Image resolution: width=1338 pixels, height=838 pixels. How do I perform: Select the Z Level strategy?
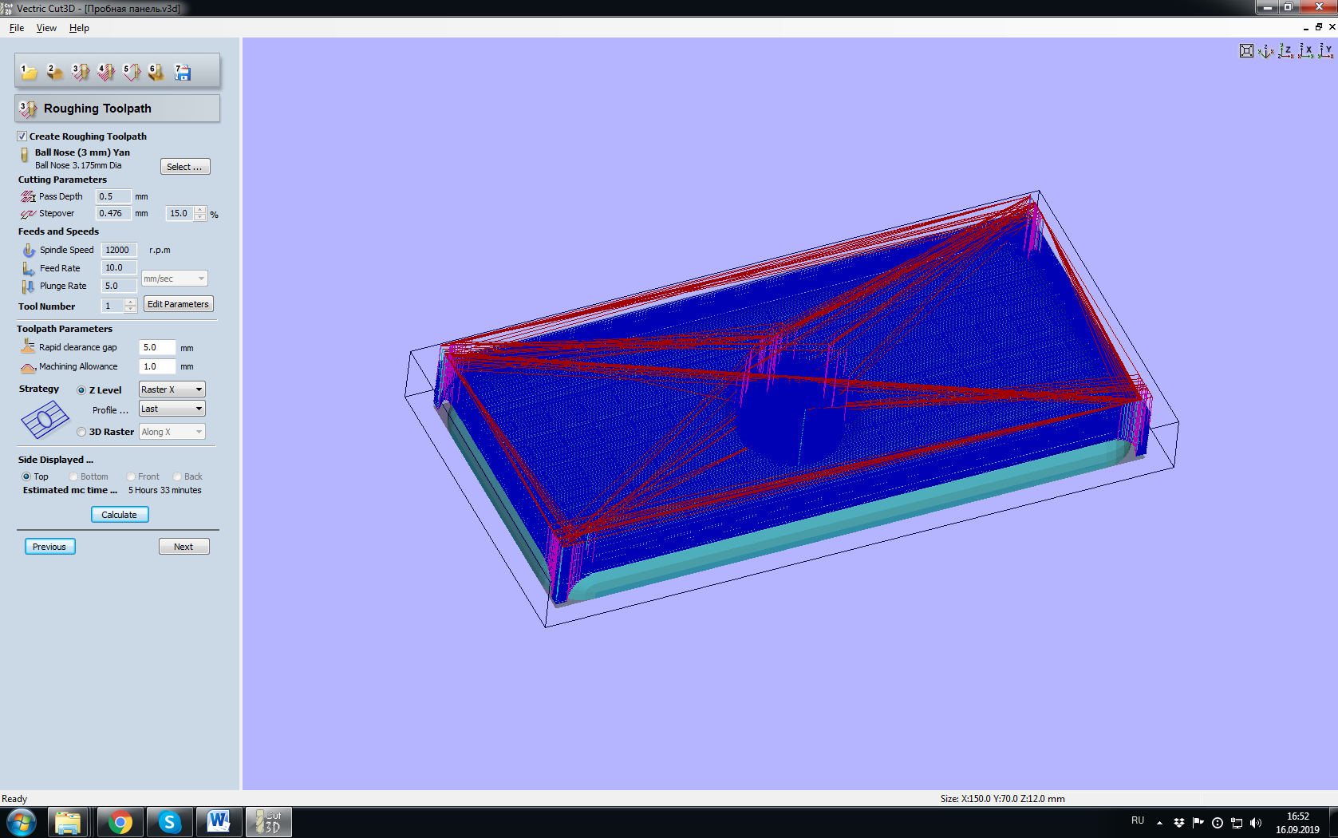tap(81, 390)
